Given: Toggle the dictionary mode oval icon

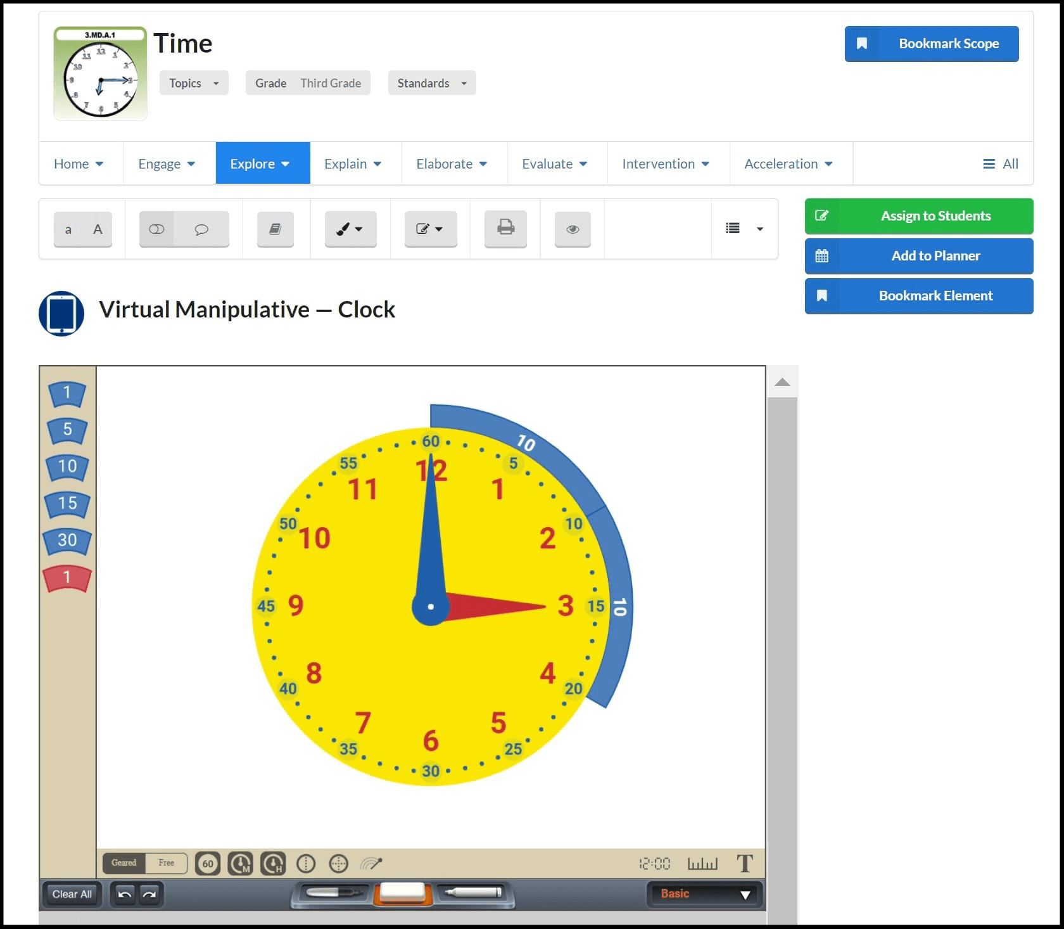Looking at the screenshot, I should pos(156,229).
